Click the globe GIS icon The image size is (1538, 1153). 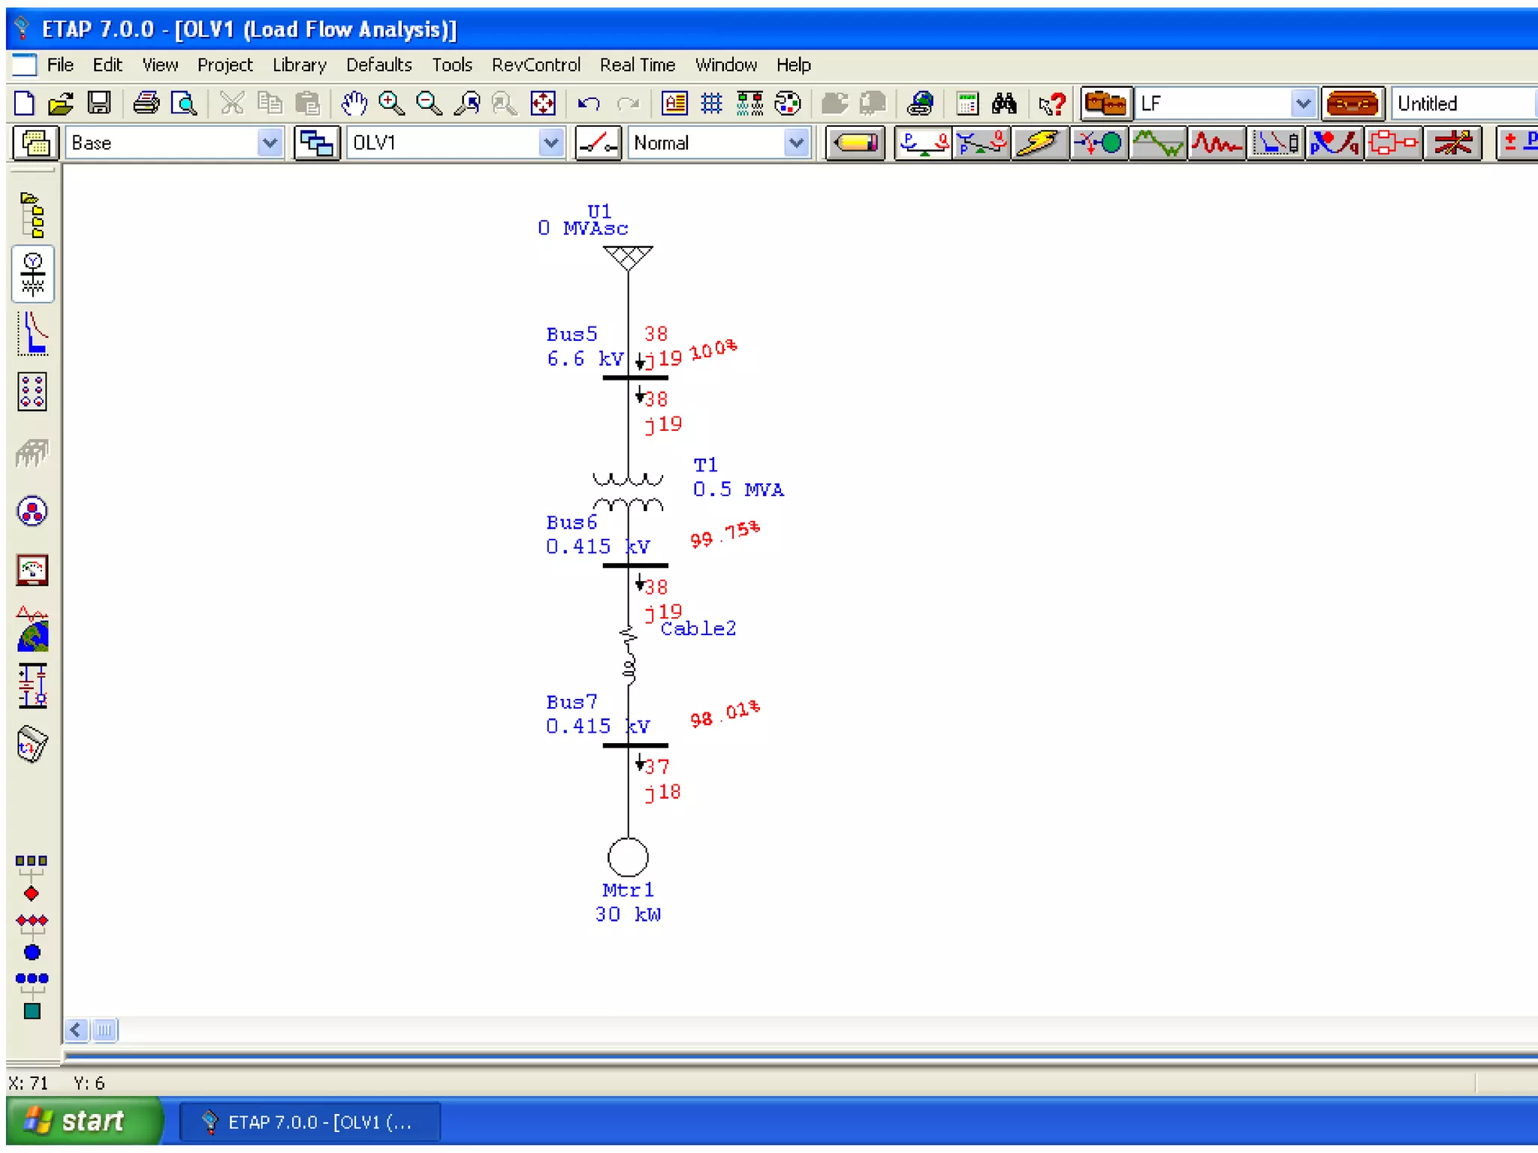point(32,629)
